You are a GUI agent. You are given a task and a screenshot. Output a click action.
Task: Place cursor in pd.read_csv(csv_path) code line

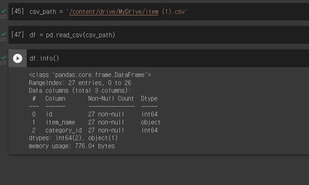coord(72,35)
